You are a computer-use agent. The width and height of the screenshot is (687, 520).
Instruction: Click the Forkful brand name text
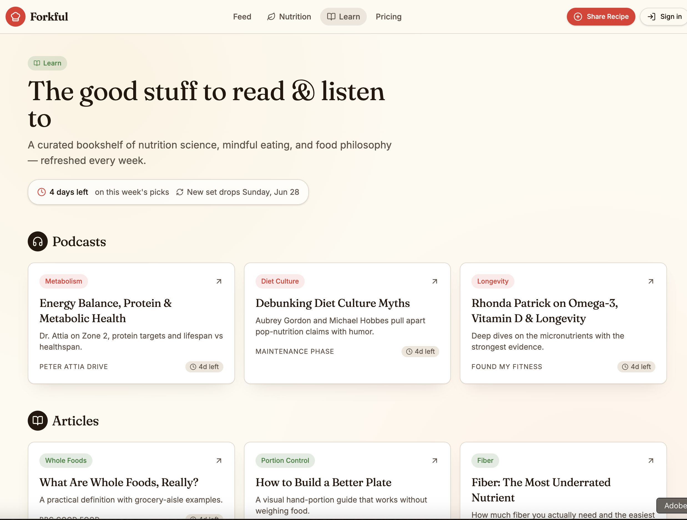click(x=49, y=16)
